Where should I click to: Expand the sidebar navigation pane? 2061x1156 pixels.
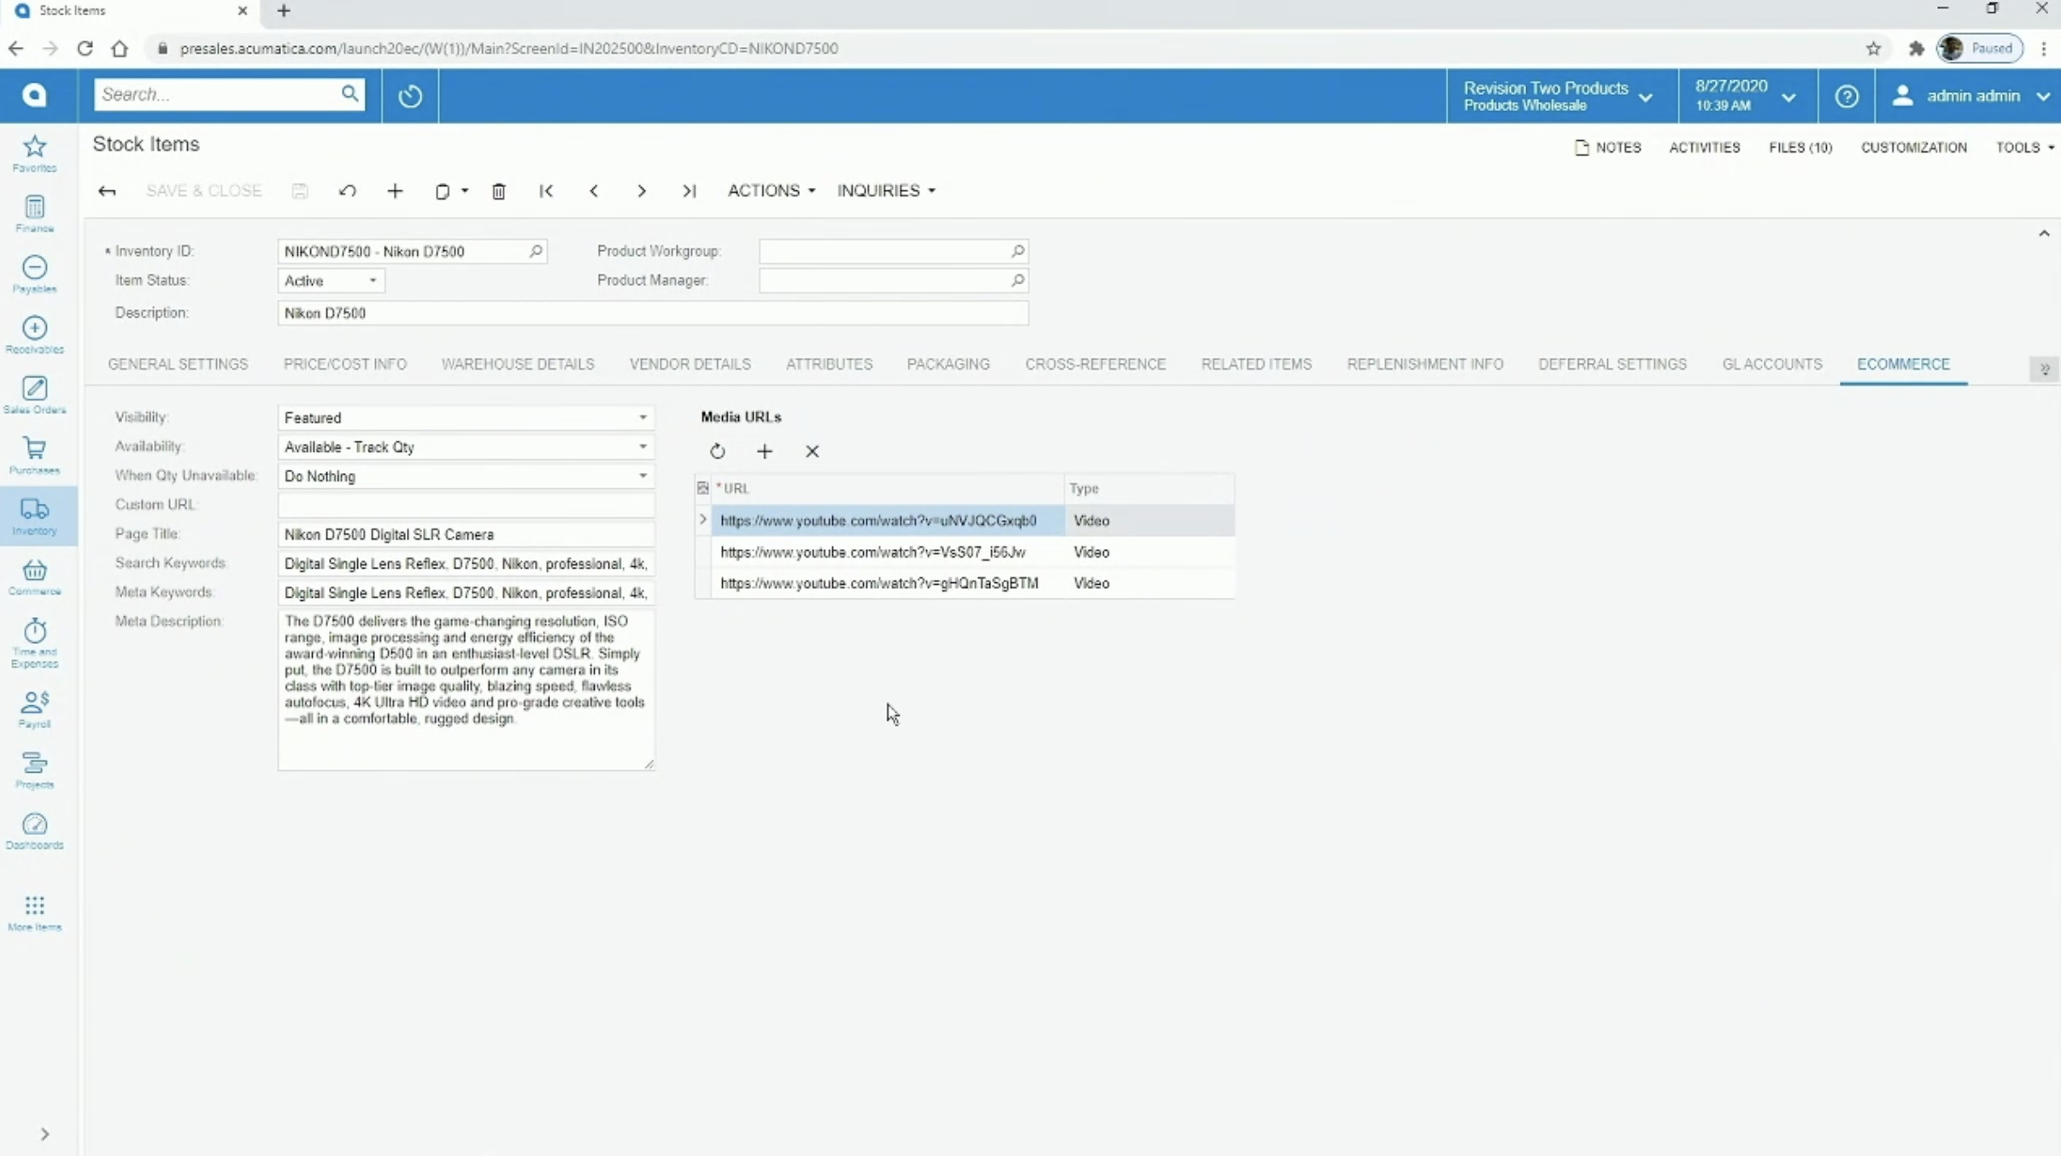tap(44, 1134)
